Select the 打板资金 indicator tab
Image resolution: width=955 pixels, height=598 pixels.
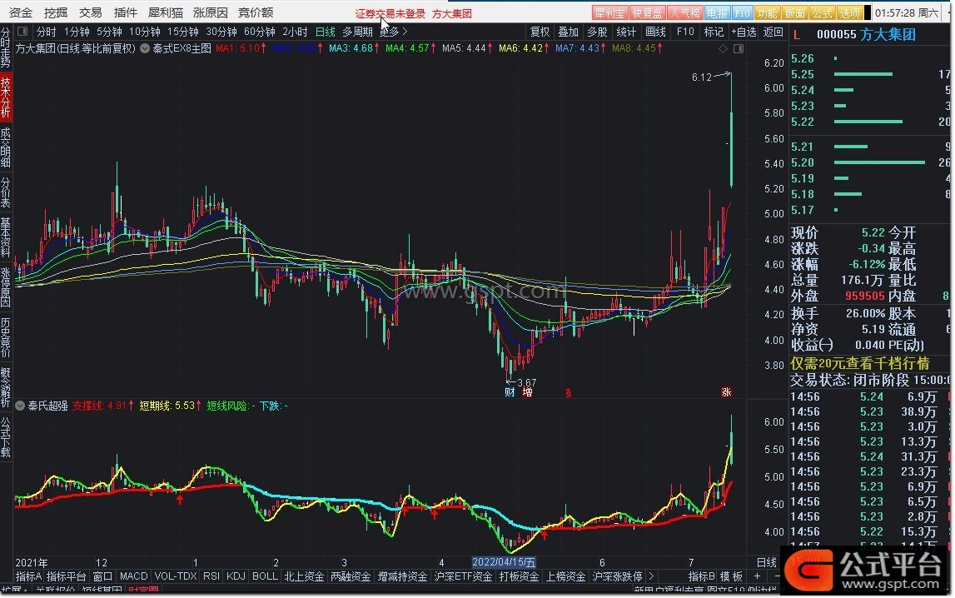[519, 576]
